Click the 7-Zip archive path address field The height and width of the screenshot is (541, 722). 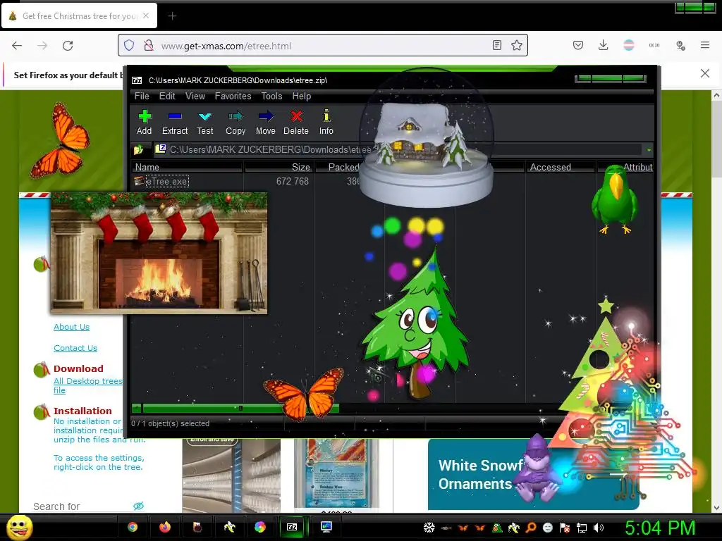pyautogui.click(x=398, y=149)
